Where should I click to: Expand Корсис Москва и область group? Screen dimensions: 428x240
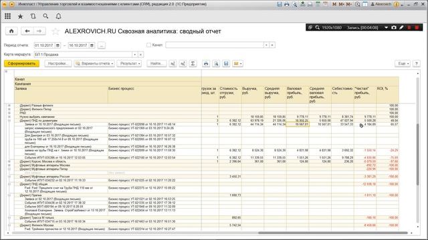(9, 161)
